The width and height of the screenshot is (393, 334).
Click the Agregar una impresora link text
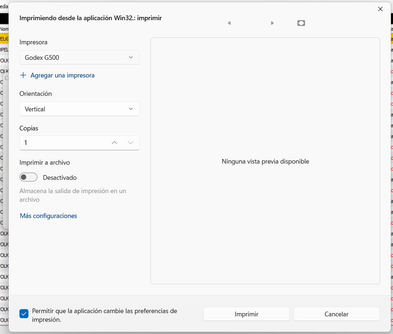[x=63, y=75]
